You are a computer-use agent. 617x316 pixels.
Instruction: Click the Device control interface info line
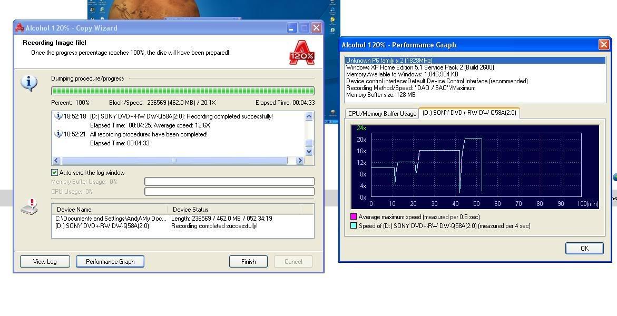[437, 81]
